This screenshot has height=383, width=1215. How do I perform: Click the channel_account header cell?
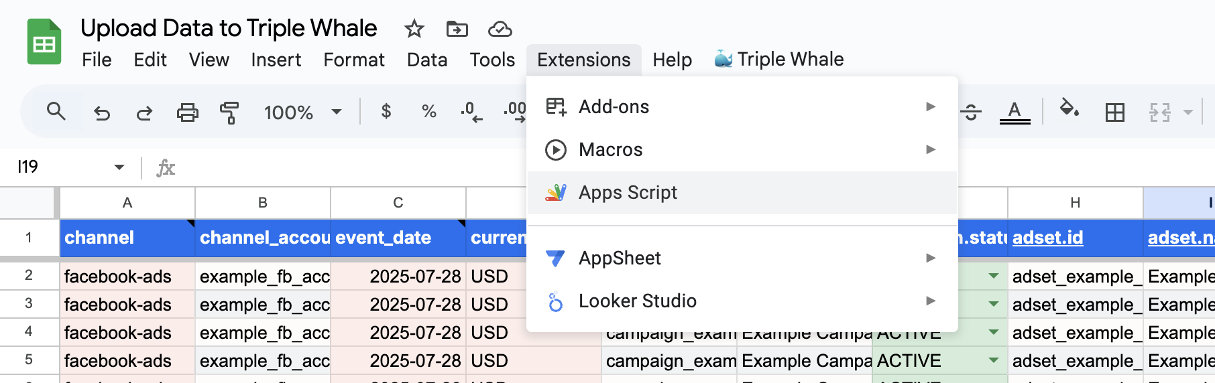(x=263, y=238)
